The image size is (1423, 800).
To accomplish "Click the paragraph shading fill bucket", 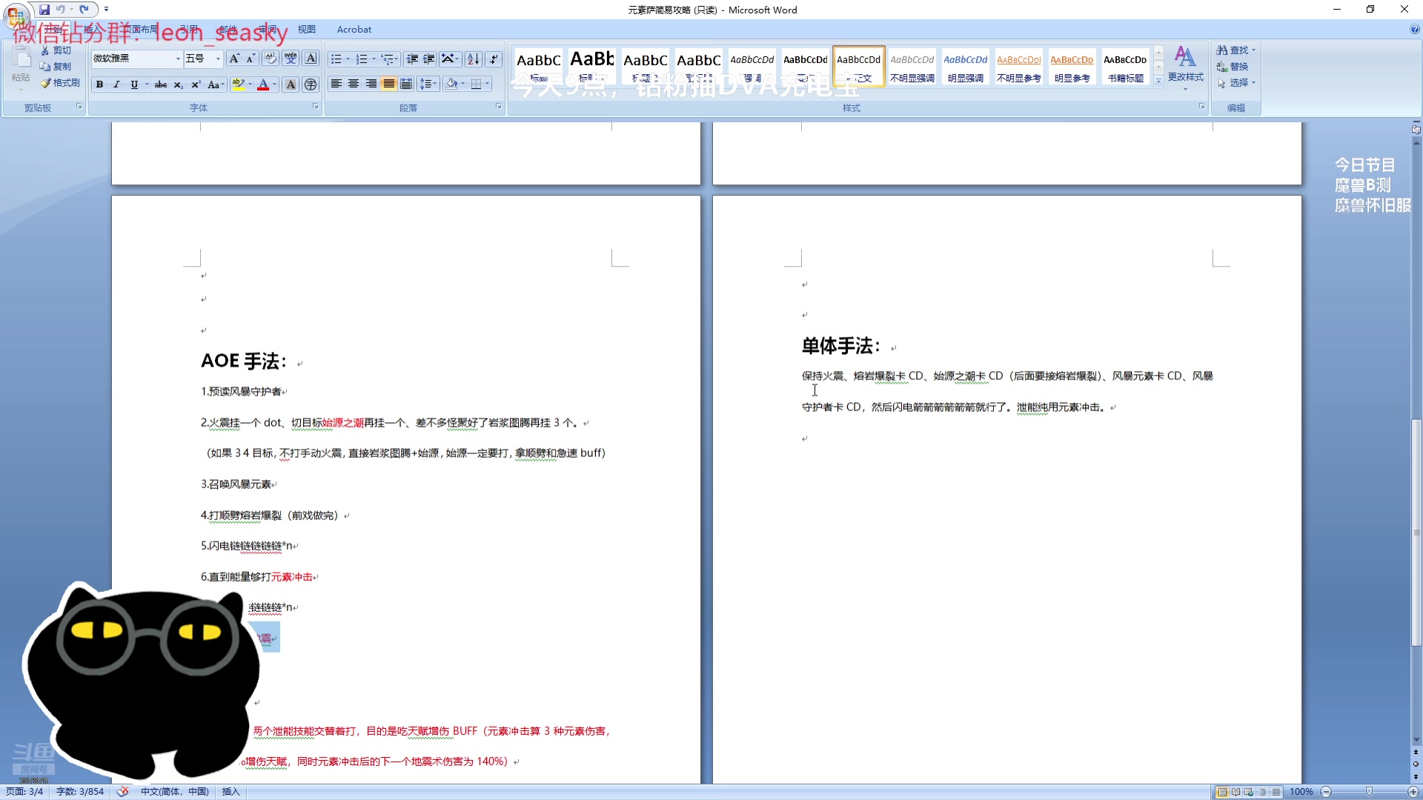I will [451, 84].
